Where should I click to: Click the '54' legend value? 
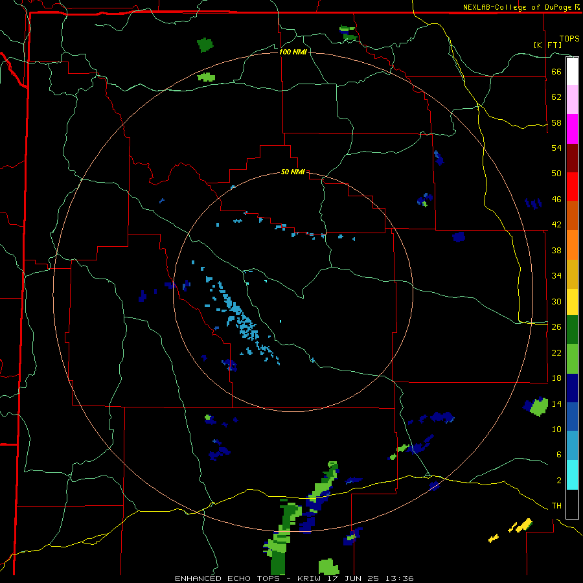pos(556,148)
